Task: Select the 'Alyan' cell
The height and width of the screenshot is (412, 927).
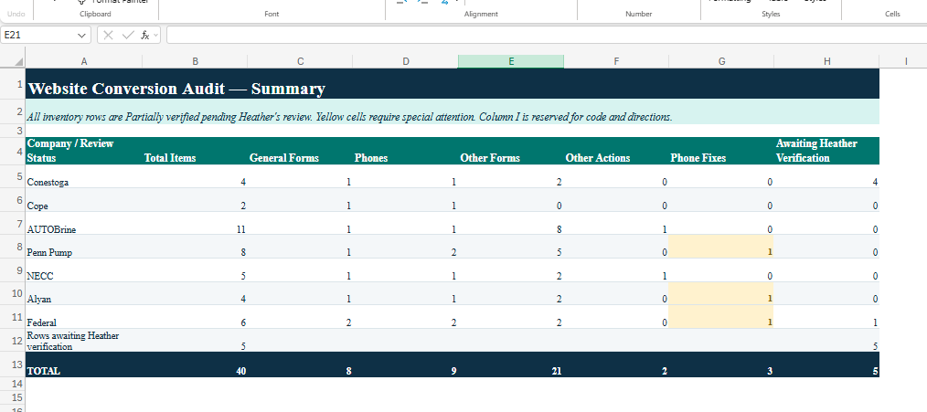Action: tap(84, 293)
